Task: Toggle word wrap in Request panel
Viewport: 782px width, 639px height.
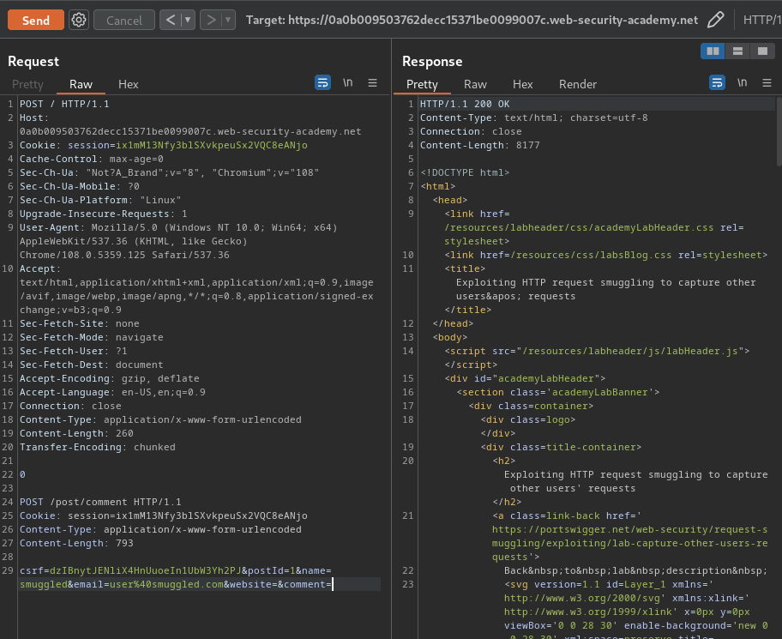Action: point(322,82)
